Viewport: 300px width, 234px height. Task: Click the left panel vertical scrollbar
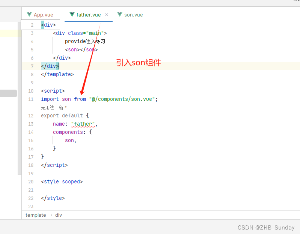point(19,98)
